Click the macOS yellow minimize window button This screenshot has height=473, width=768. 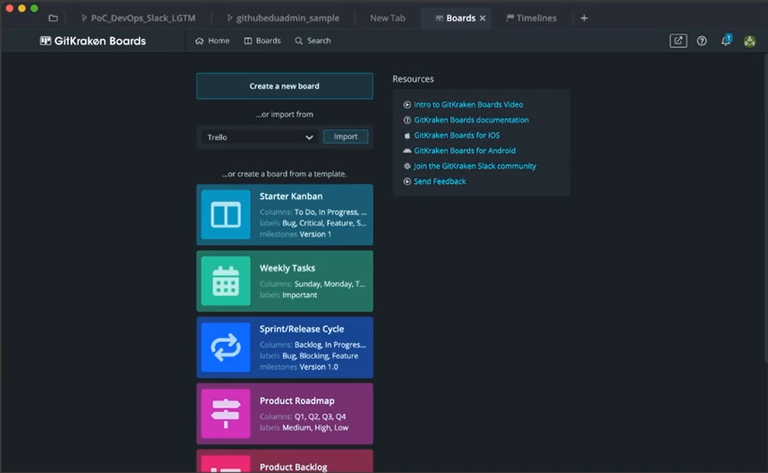pyautogui.click(x=21, y=8)
